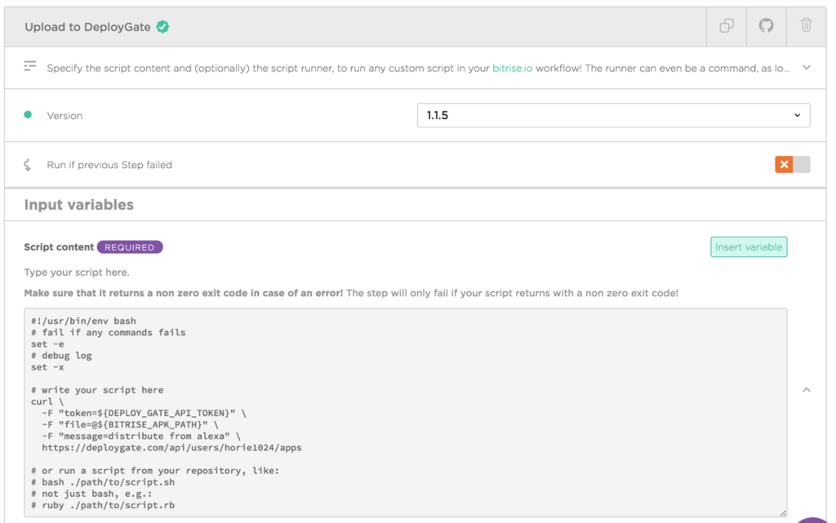Click the 'Type your script here.' hint
Image resolution: width=836 pixels, height=523 pixels.
click(x=77, y=273)
